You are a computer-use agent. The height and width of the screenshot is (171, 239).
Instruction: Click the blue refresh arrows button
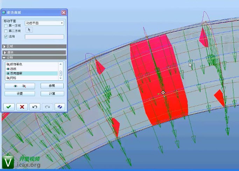59,107
